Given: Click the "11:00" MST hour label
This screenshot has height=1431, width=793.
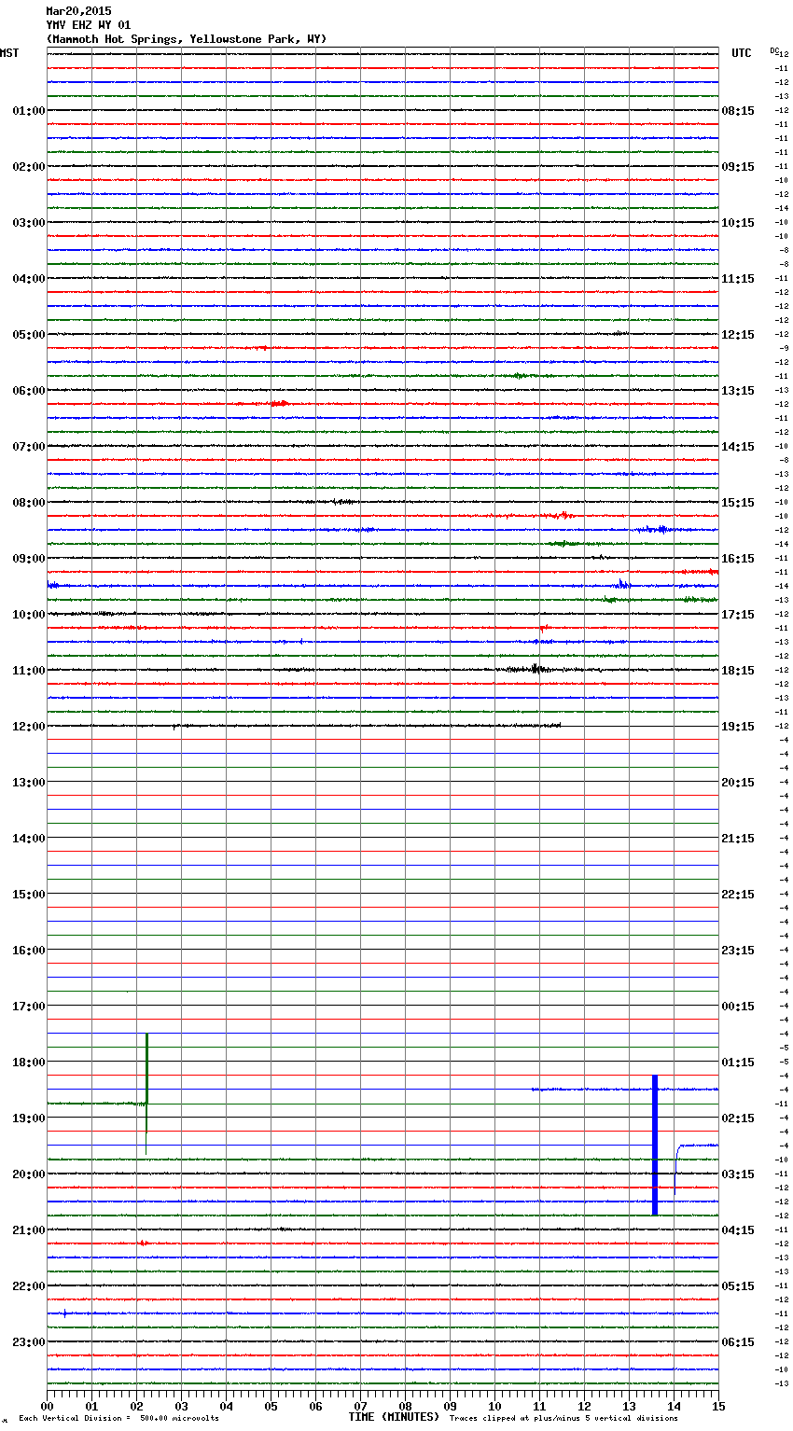Looking at the screenshot, I should click(x=29, y=671).
